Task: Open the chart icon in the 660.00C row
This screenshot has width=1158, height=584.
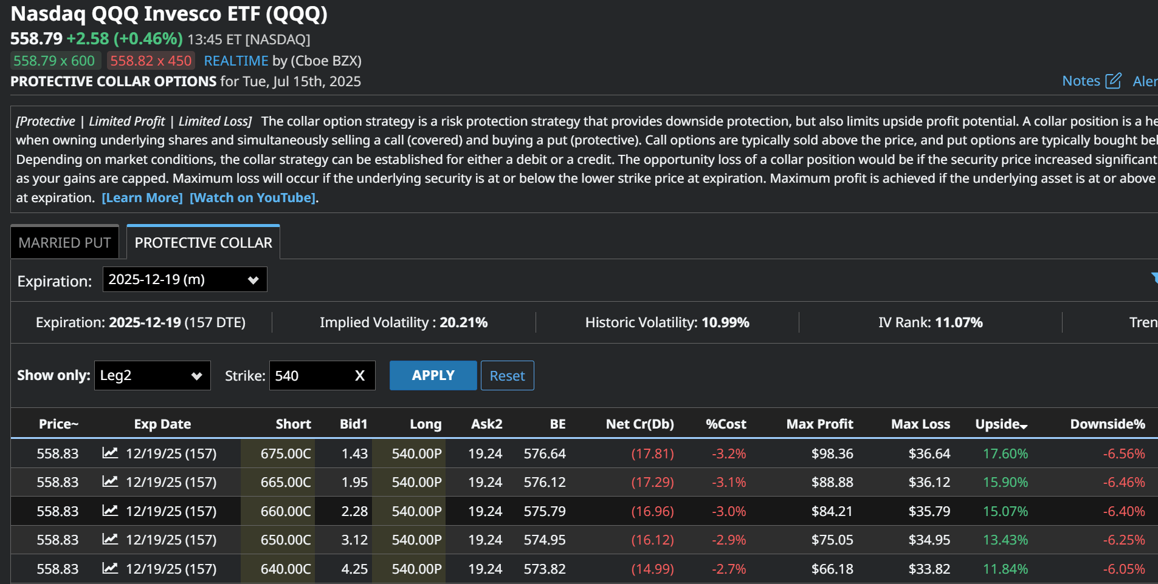Action: (x=110, y=511)
